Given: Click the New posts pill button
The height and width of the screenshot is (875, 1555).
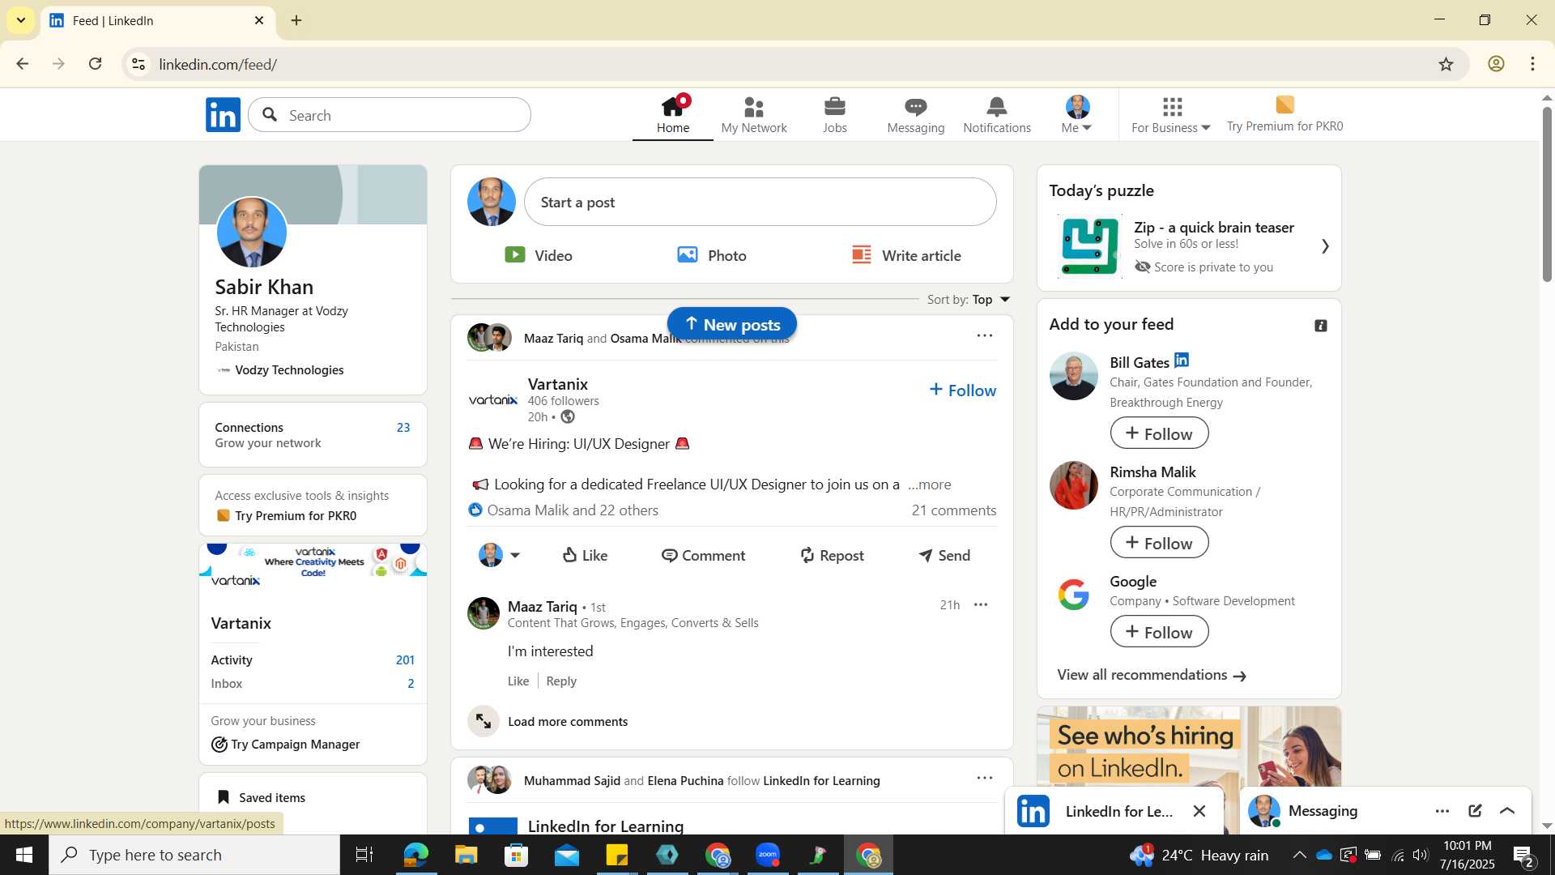Looking at the screenshot, I should pos(732,324).
